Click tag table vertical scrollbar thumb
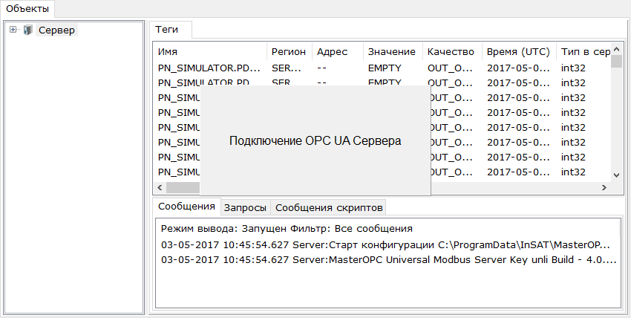The height and width of the screenshot is (318, 631). click(x=616, y=62)
